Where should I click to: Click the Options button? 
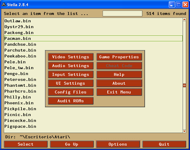tap(118, 144)
